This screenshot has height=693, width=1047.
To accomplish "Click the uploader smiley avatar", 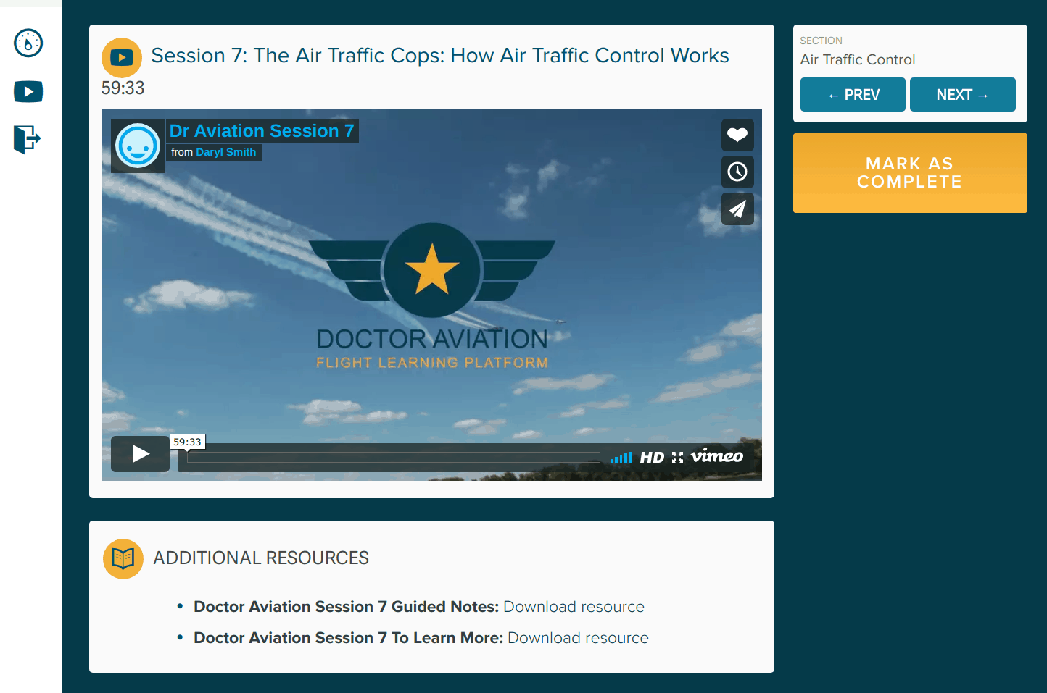I will tap(138, 146).
